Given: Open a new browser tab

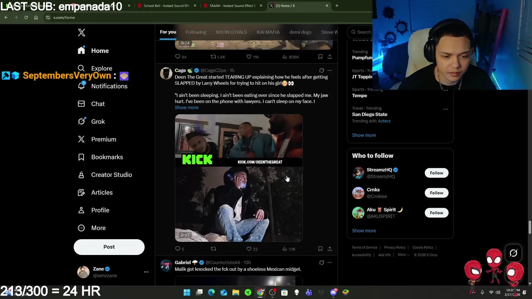Looking at the screenshot, I should (x=337, y=6).
